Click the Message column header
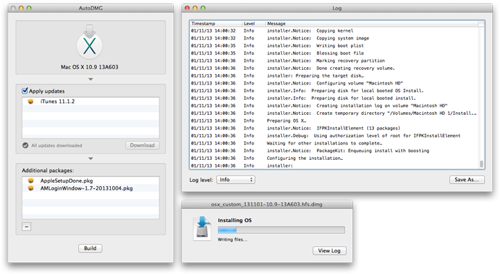Screen dimensions: 500x274 pos(372,24)
